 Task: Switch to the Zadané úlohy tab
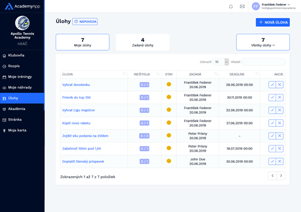(x=143, y=42)
